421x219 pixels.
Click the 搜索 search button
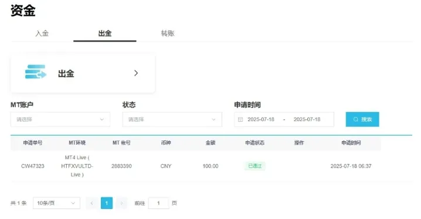(362, 119)
